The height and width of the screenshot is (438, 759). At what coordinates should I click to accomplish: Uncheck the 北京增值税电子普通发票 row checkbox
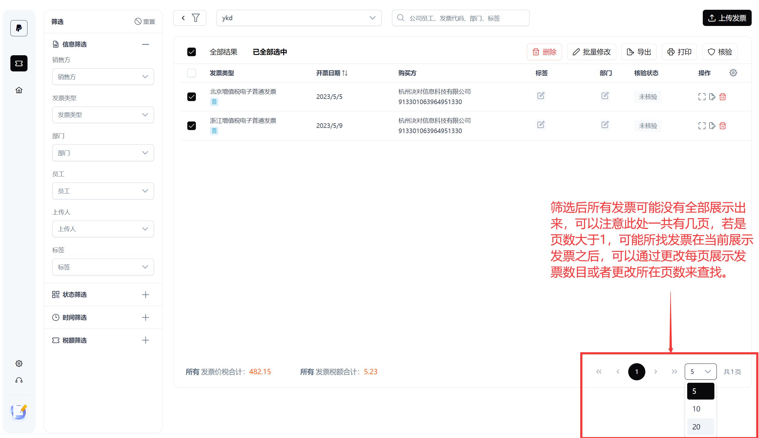click(192, 97)
